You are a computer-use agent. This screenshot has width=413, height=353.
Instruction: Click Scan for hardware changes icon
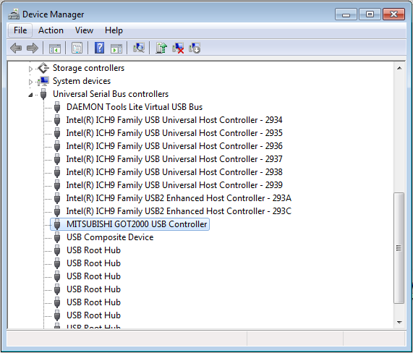pyautogui.click(x=139, y=48)
